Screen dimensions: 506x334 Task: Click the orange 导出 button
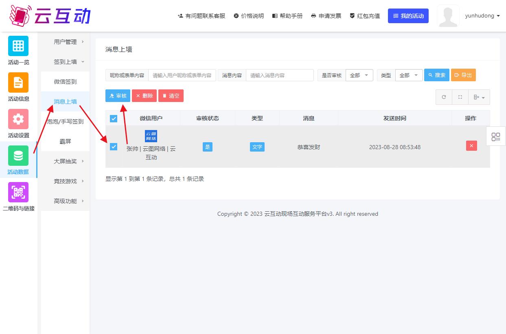pos(463,75)
